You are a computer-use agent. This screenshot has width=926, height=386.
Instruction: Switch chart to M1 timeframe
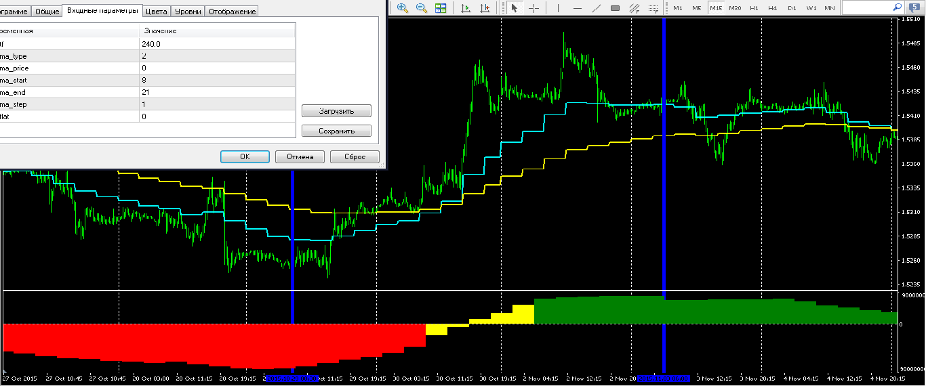(677, 8)
